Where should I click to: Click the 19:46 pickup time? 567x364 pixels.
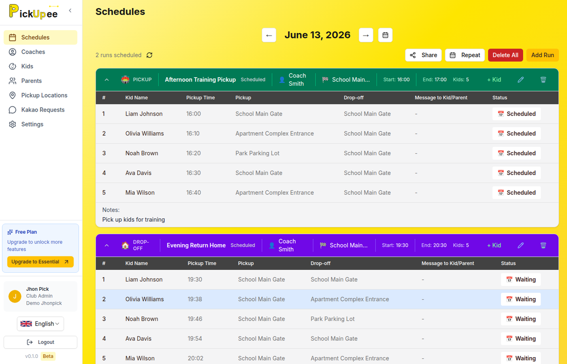[x=195, y=319]
